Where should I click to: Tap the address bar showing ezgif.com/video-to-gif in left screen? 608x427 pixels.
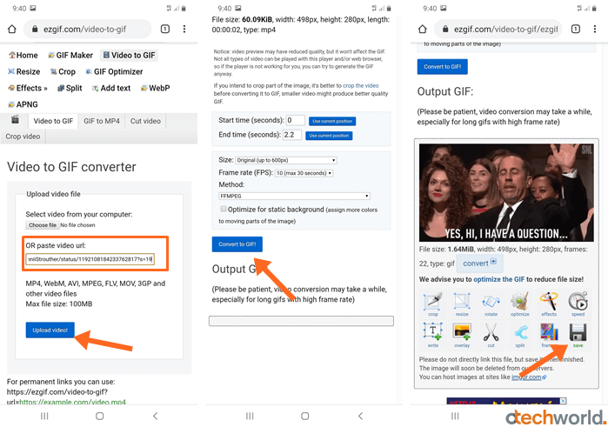click(87, 29)
